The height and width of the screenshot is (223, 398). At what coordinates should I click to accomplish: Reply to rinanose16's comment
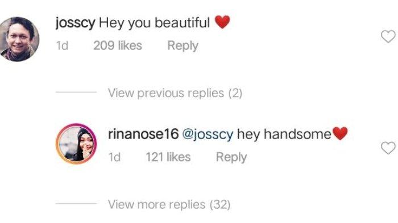(x=231, y=157)
